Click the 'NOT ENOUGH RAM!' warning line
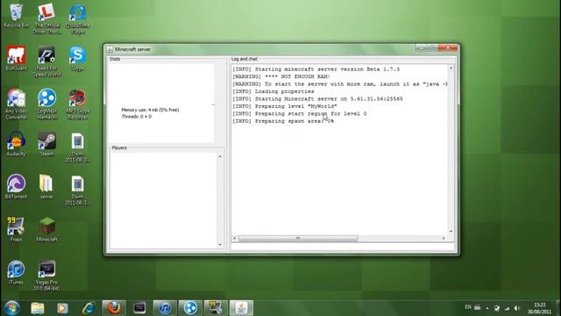The height and width of the screenshot is (316, 561). click(281, 76)
